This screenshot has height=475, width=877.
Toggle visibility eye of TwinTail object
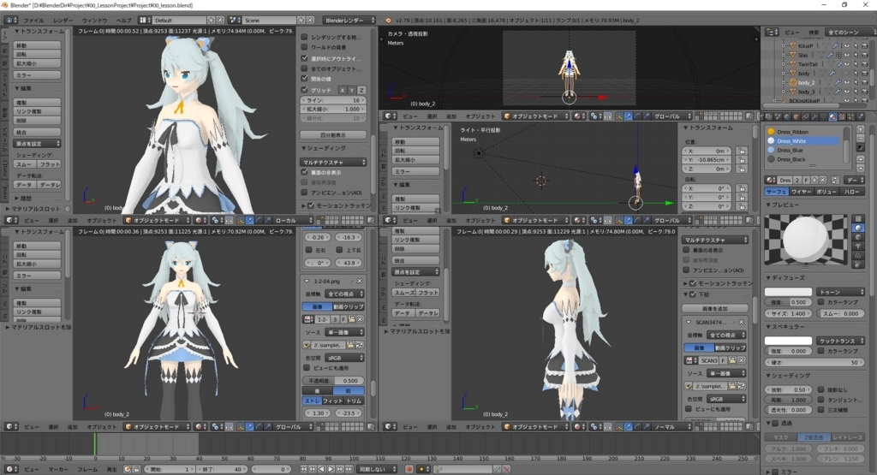point(847,64)
